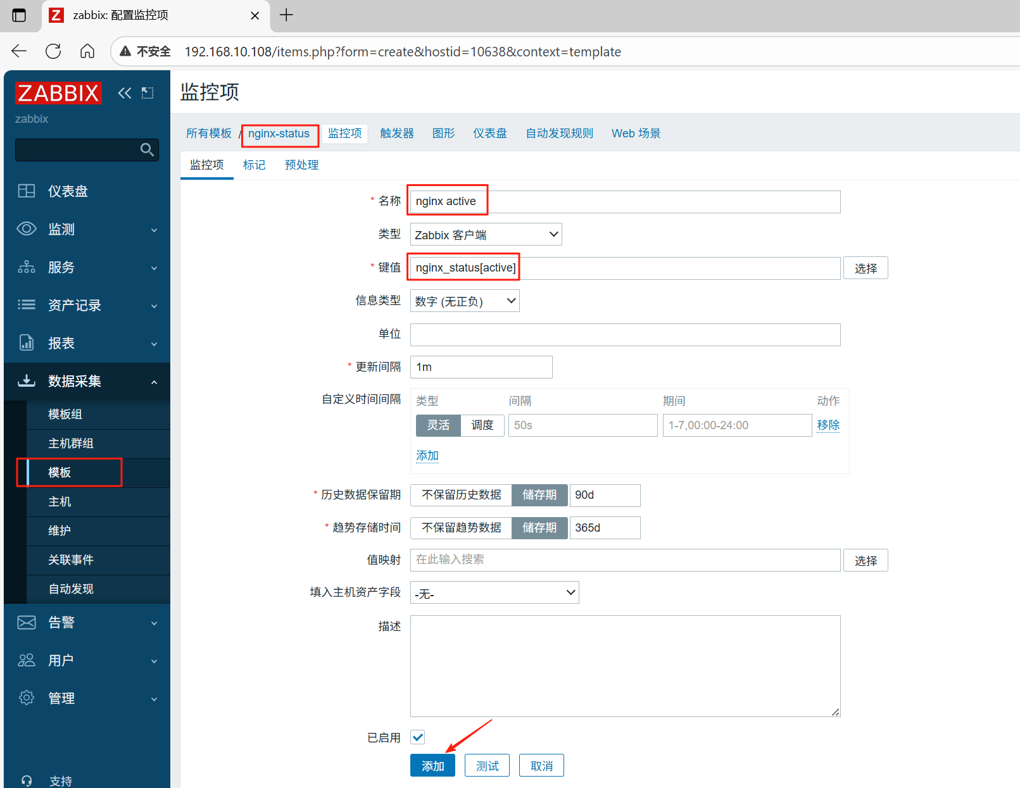
Task: Open the tab actions menu icon
Action: [19, 15]
